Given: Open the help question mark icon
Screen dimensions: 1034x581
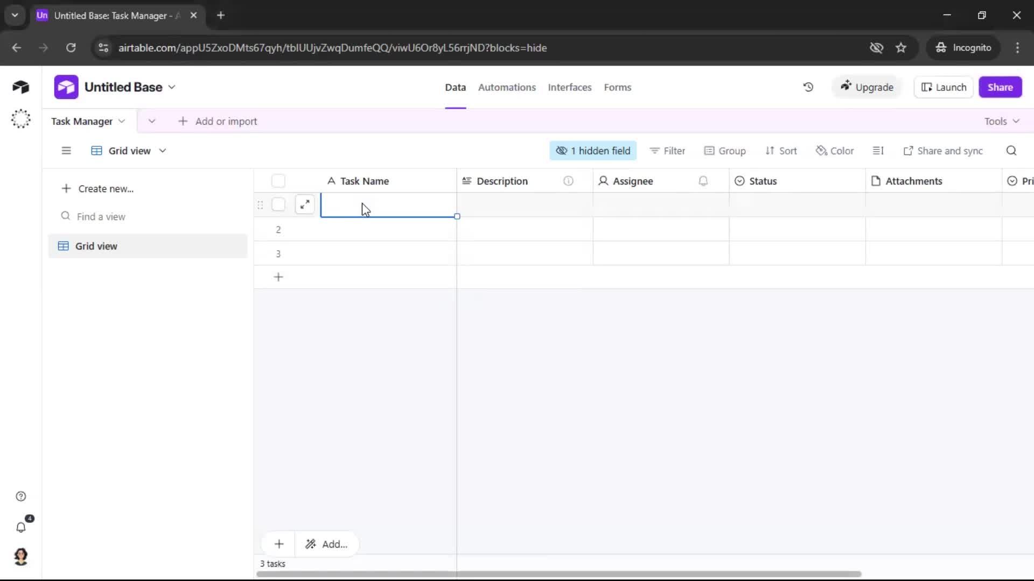Looking at the screenshot, I should tap(21, 497).
